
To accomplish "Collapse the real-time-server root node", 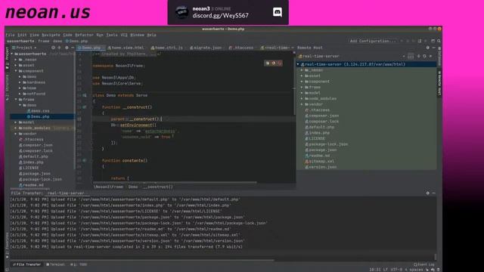I will point(298,64).
